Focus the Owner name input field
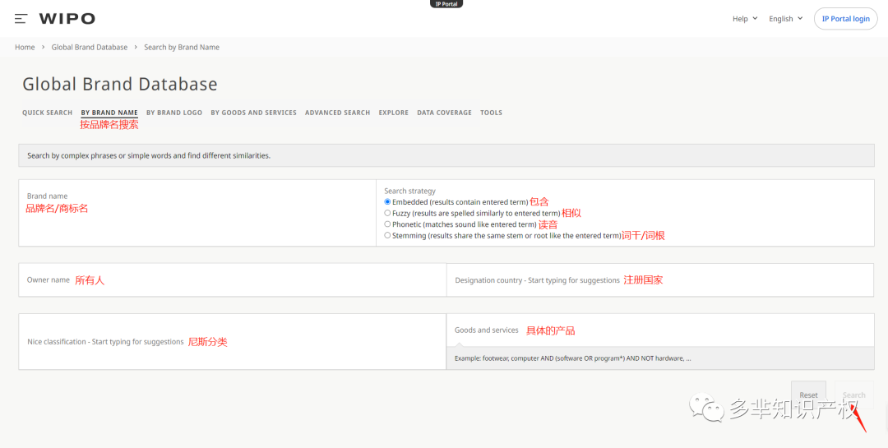 coord(233,279)
